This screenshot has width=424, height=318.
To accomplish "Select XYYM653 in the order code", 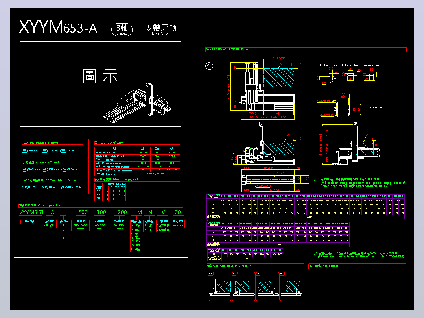I will point(31,213).
